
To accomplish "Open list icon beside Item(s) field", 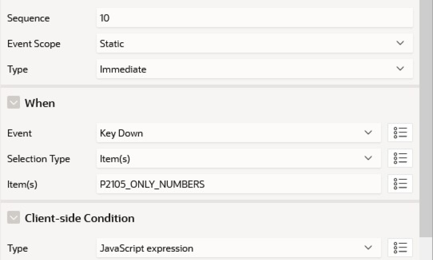I will point(400,184).
